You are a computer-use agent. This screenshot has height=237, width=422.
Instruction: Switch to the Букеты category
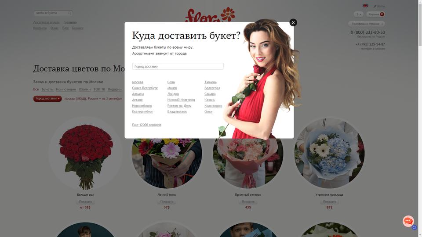[47, 89]
